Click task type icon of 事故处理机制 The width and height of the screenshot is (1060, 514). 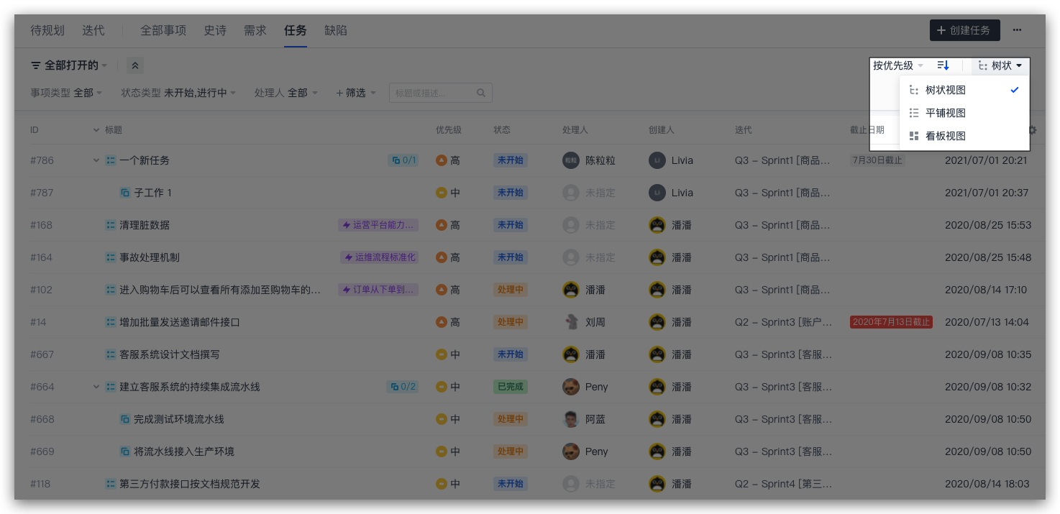pyautogui.click(x=111, y=257)
